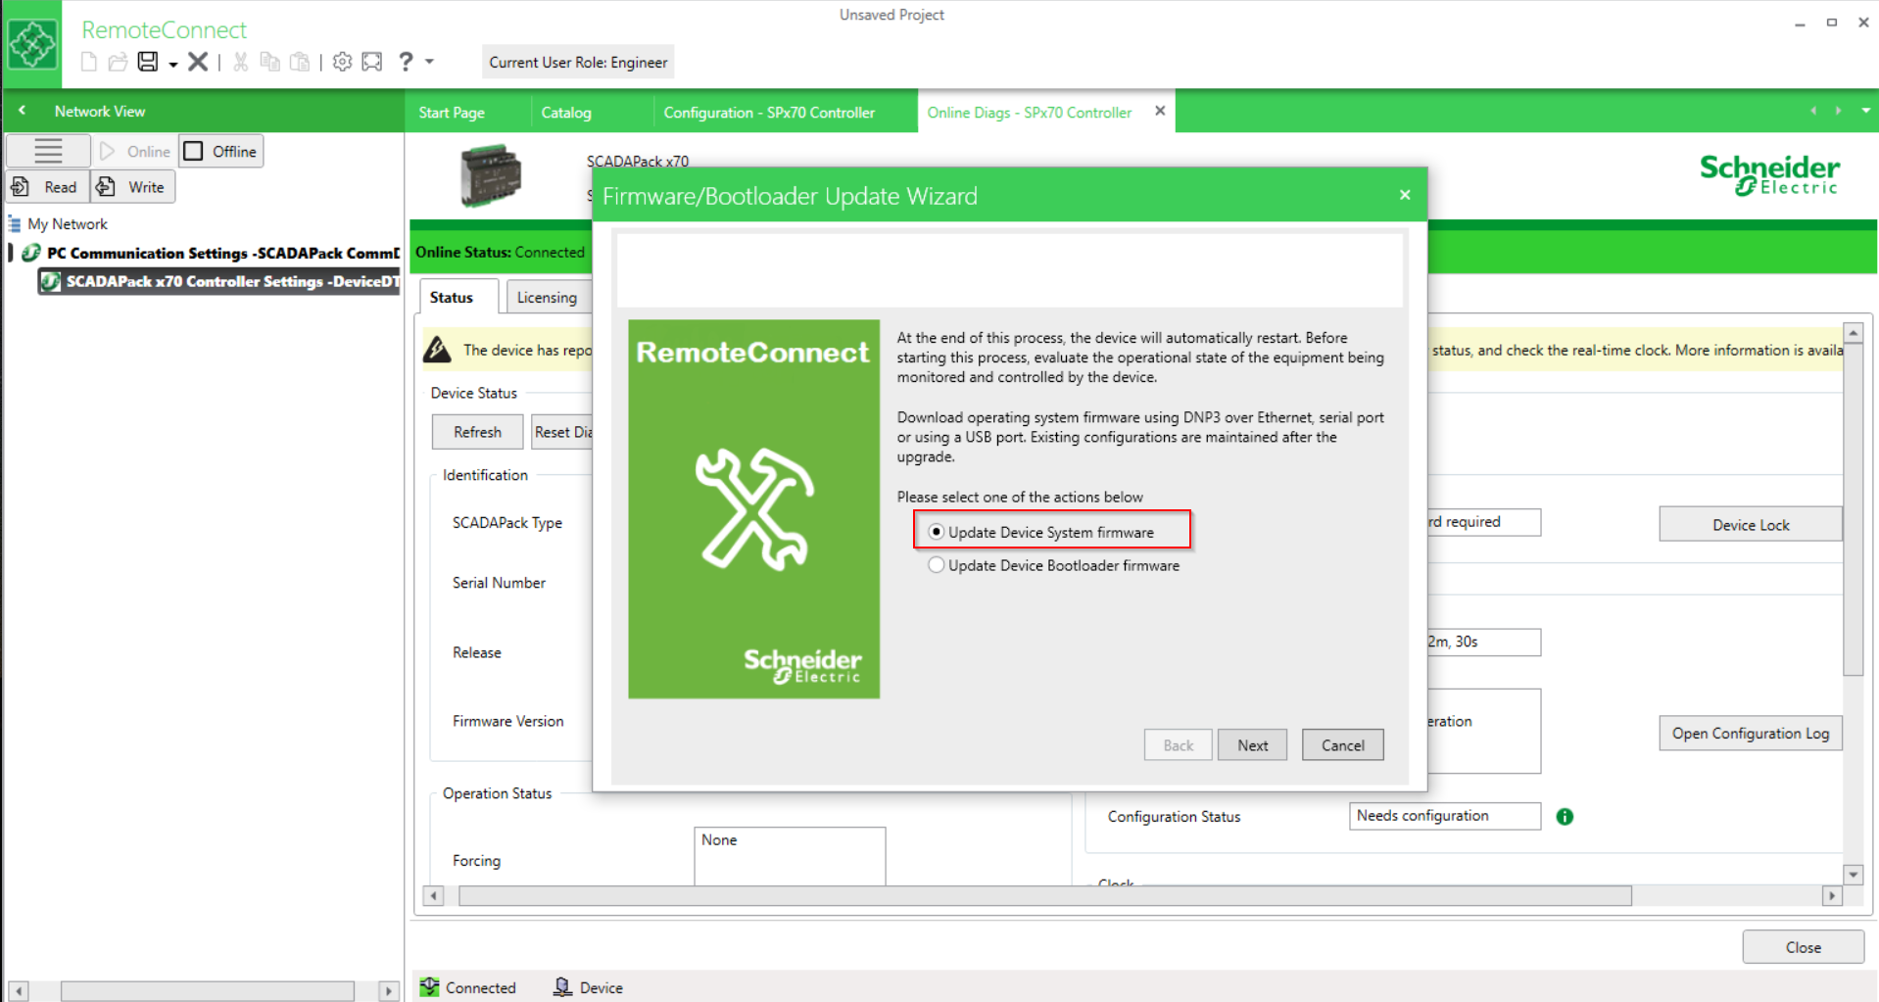1879x1002 pixels.
Task: Open the save options dropdown arrow
Action: click(x=172, y=65)
